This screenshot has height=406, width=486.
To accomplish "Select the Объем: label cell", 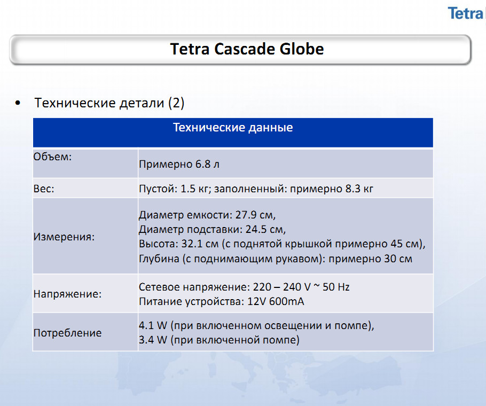I will 53,157.
